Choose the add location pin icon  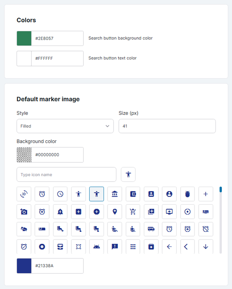[x=115, y=212]
